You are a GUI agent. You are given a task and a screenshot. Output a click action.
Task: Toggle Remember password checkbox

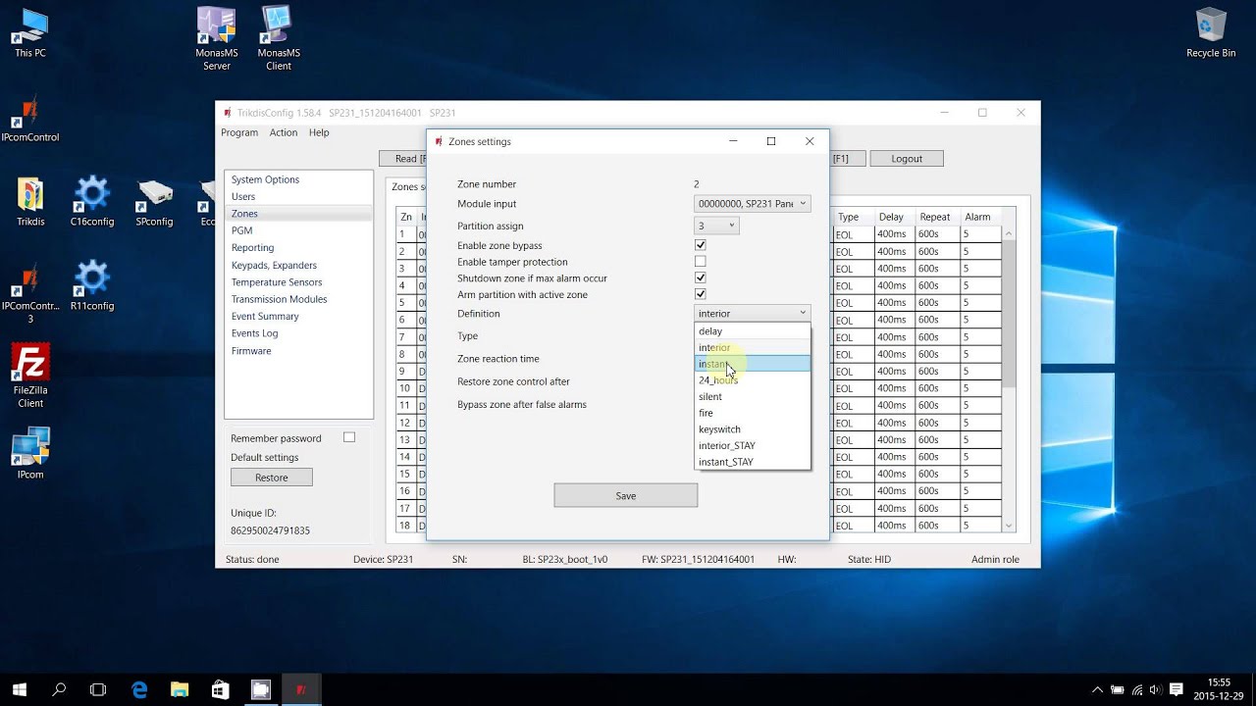point(348,437)
